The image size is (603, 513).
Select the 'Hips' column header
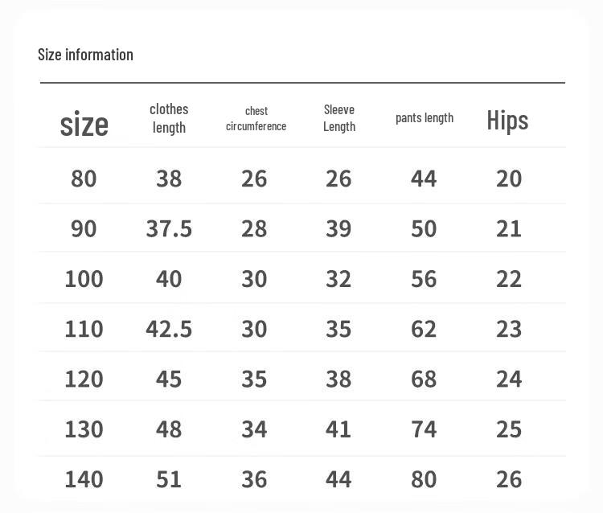(507, 120)
